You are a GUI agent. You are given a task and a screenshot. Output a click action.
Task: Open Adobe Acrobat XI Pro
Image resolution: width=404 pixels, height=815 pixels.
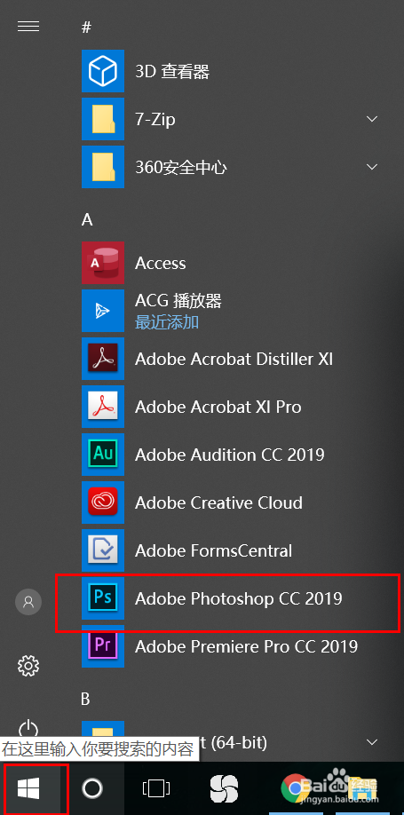coord(103,407)
